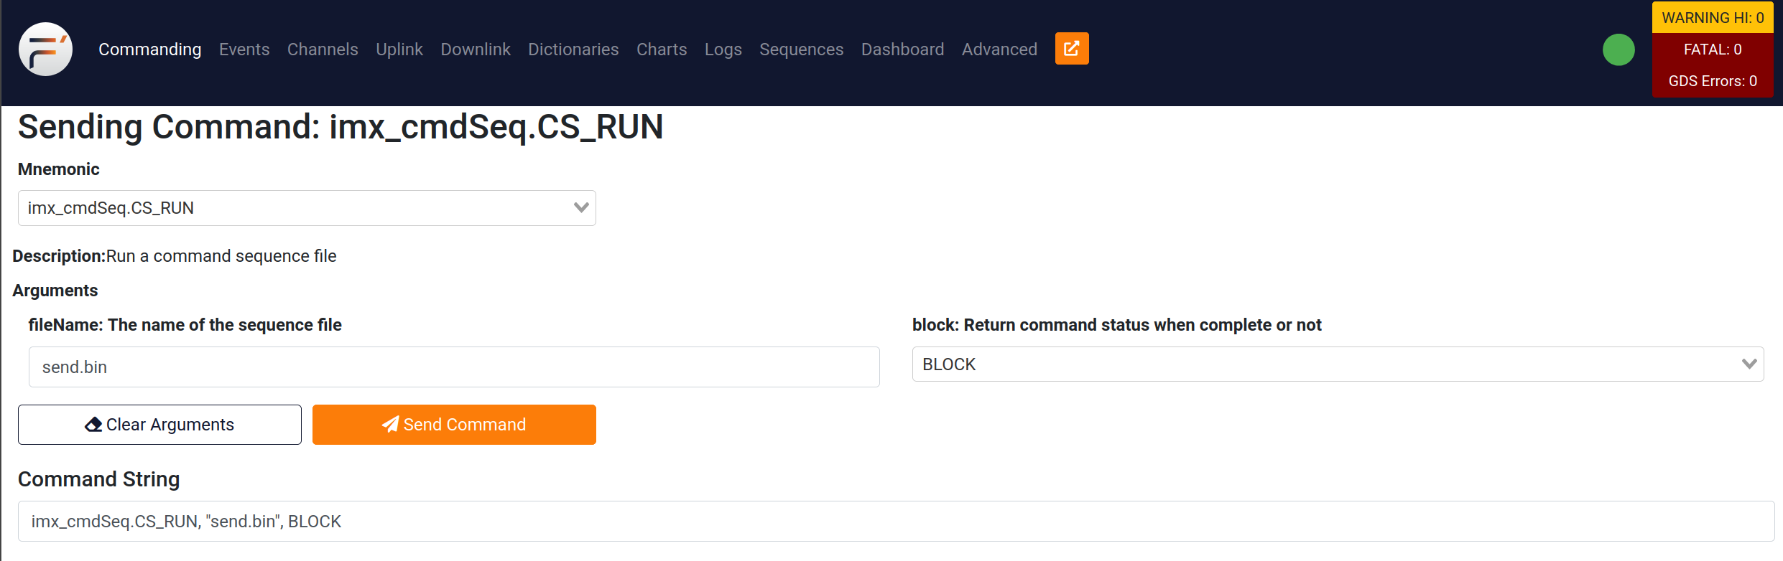The image size is (1783, 561).
Task: Open the Downlink tab
Action: [x=476, y=49]
